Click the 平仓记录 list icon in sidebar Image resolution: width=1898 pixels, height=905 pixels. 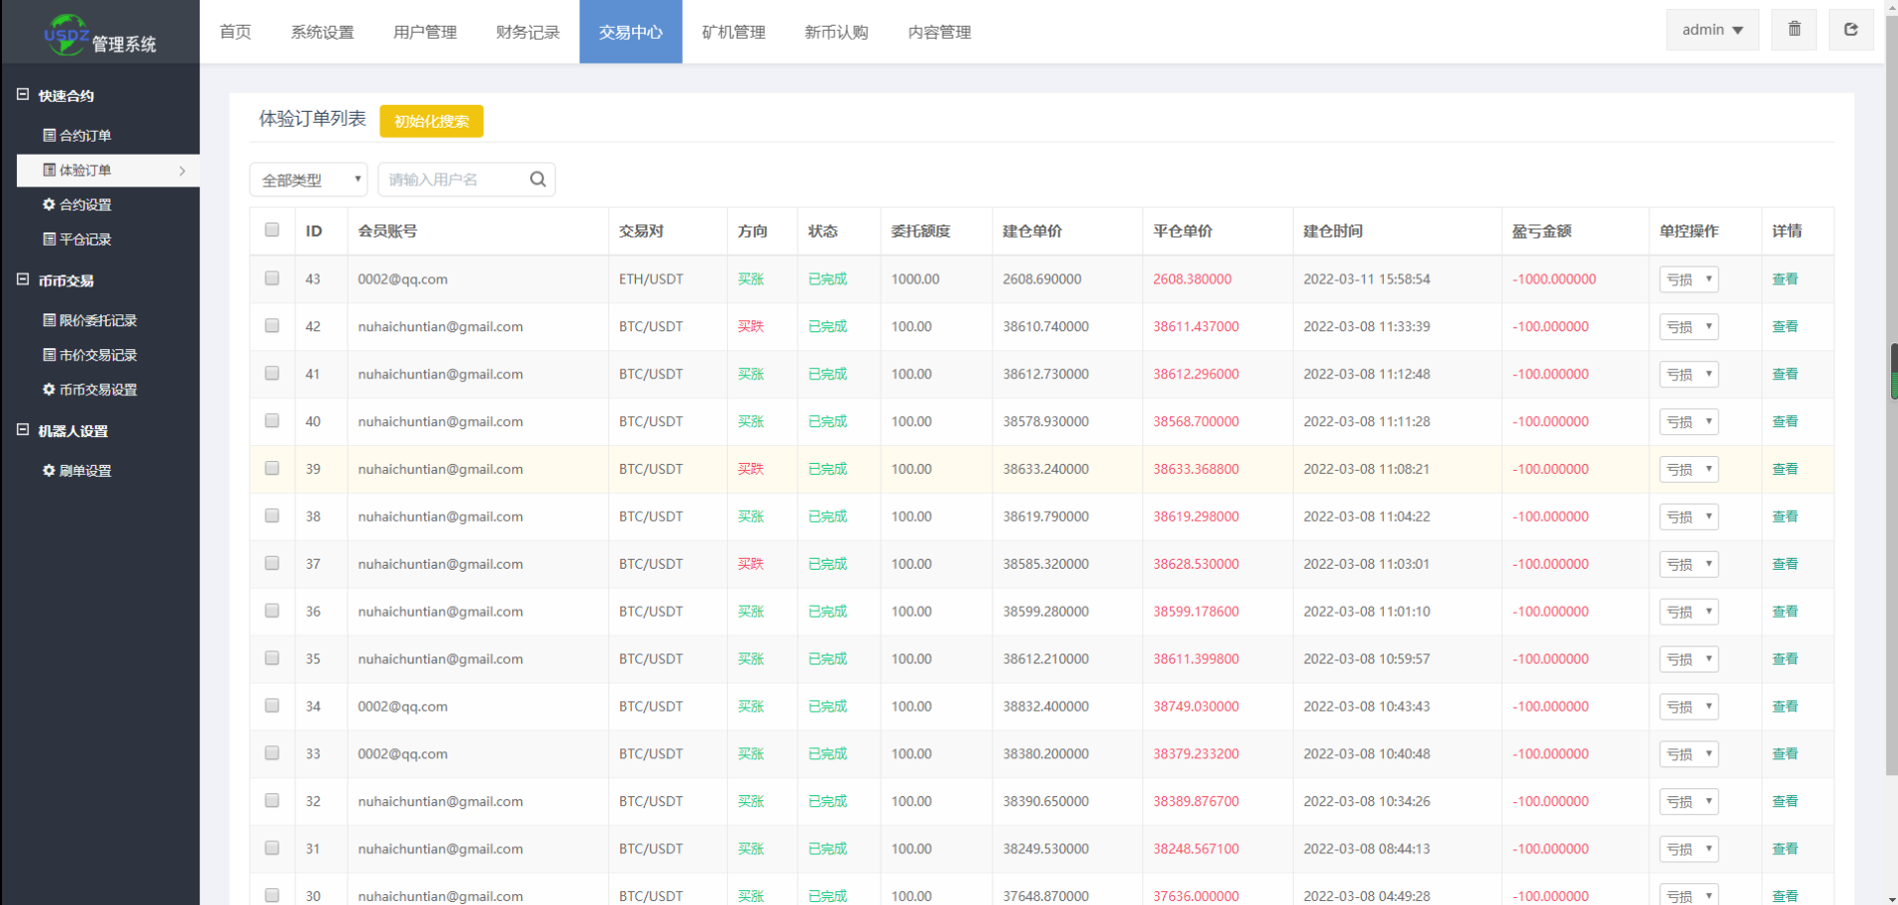click(46, 239)
